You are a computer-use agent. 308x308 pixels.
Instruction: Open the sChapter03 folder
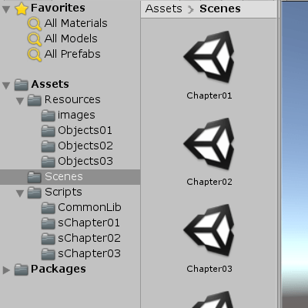(x=81, y=254)
